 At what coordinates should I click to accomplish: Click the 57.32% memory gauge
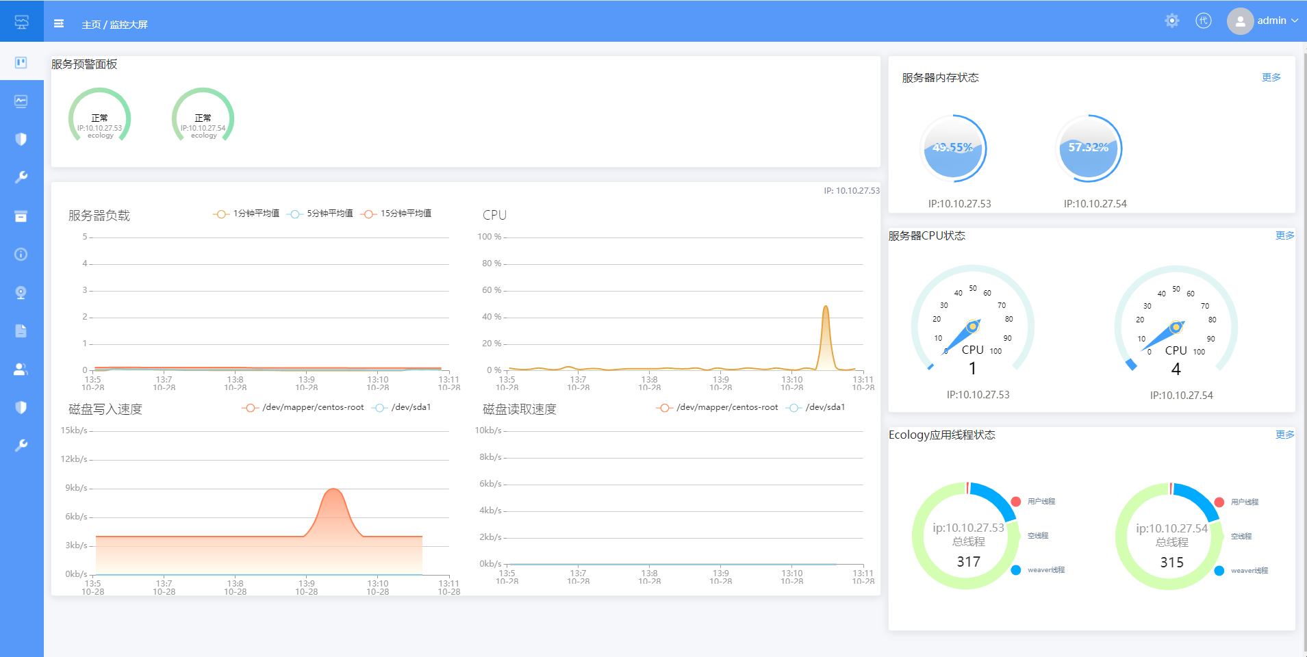pos(1089,148)
